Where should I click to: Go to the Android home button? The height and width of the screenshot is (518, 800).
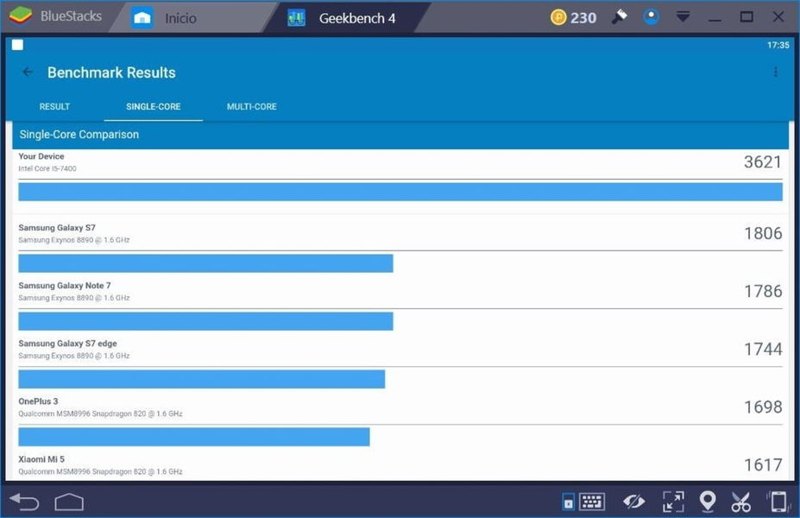tap(69, 502)
